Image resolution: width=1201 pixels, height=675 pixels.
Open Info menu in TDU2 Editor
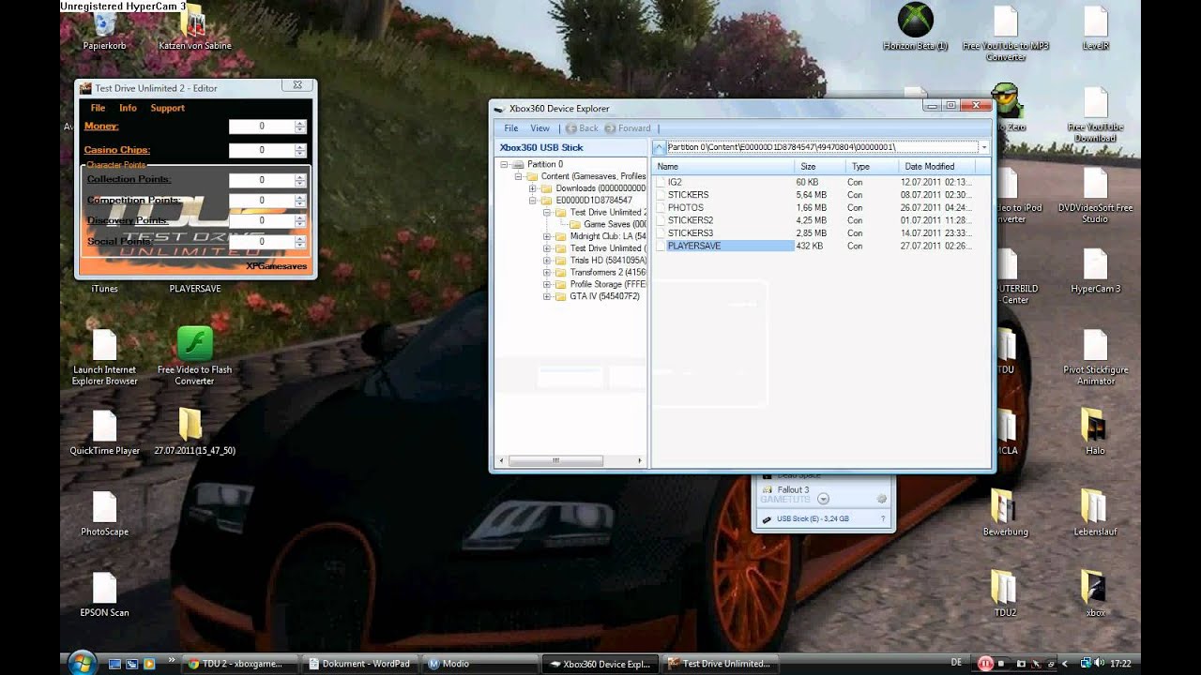coord(128,108)
